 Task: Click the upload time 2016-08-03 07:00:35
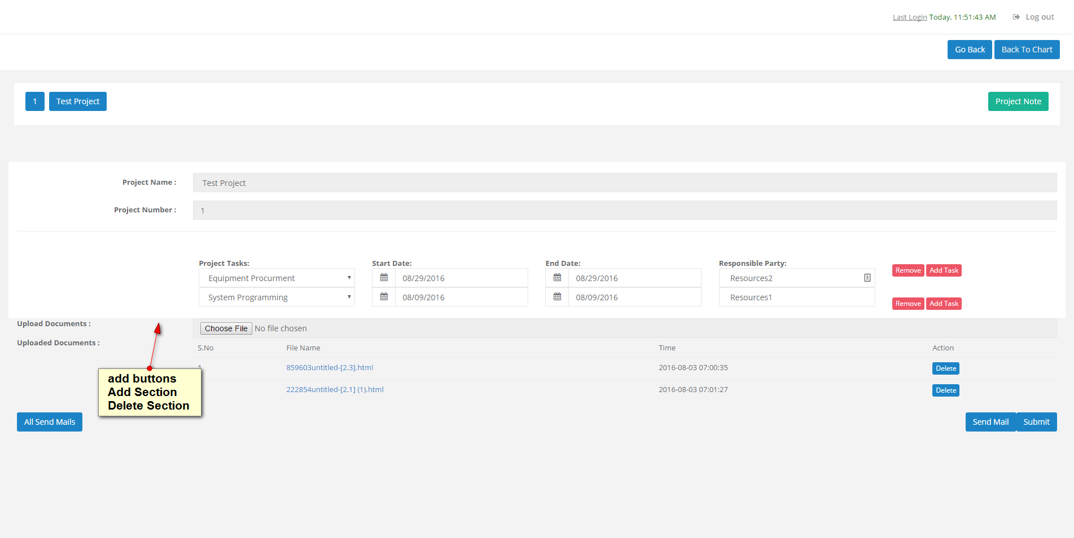pos(693,367)
